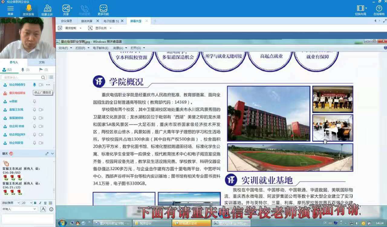The height and width of the screenshot is (227, 387).
Task: Insert a table/image icon in chat toolbar
Action: click(50, 203)
